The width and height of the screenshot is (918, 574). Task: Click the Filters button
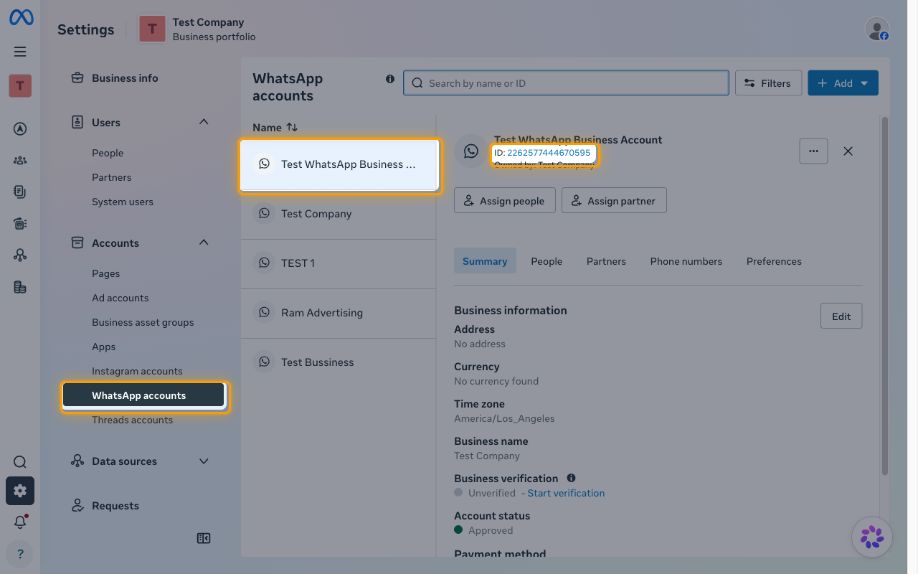tap(767, 83)
